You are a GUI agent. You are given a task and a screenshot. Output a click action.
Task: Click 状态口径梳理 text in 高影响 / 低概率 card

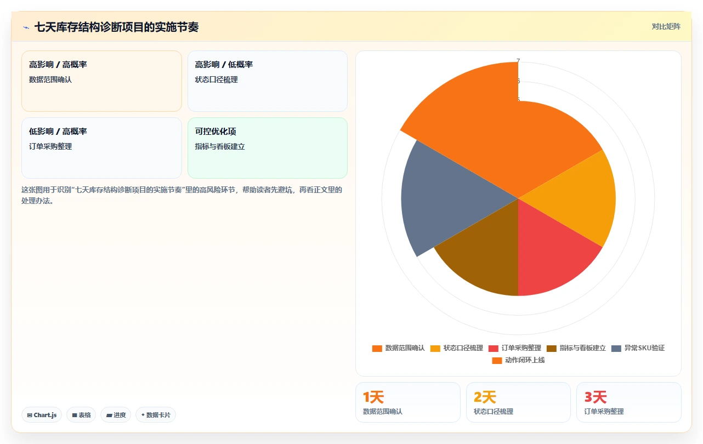tap(217, 79)
